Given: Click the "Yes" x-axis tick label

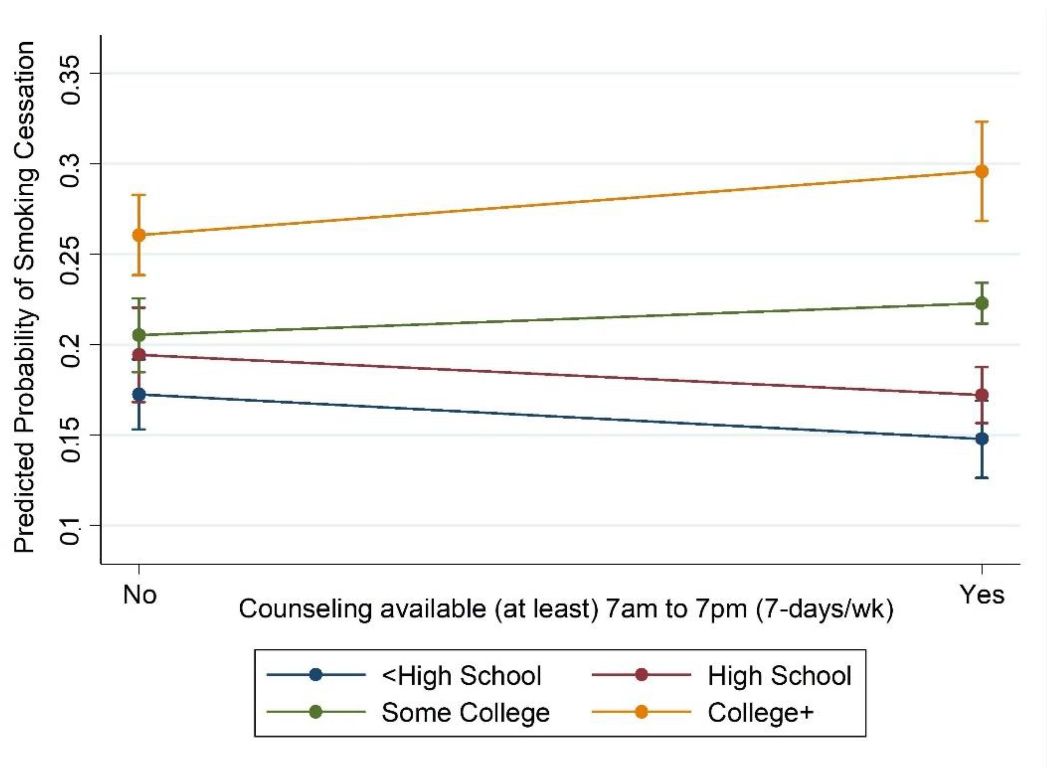Looking at the screenshot, I should [x=982, y=595].
